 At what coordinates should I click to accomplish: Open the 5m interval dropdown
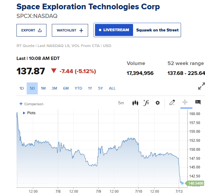tap(121, 103)
